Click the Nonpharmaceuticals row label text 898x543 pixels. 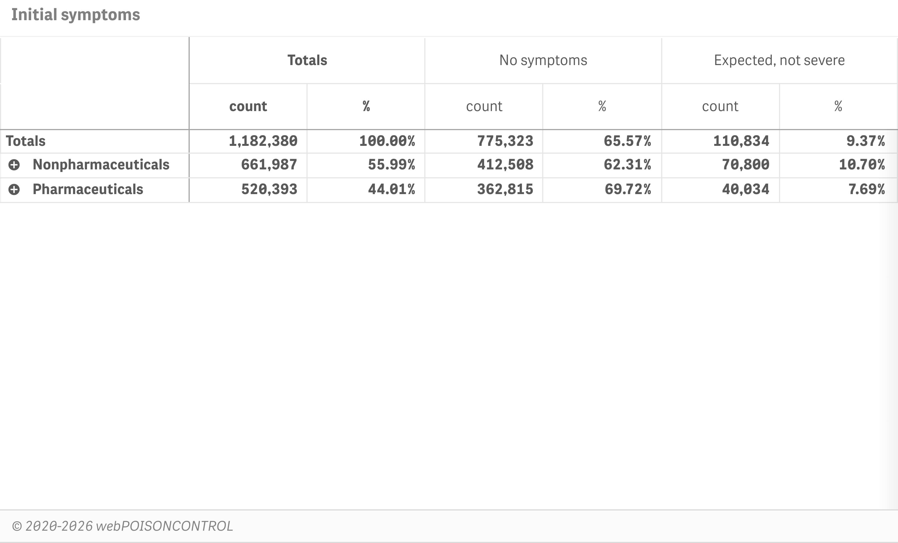tap(101, 165)
